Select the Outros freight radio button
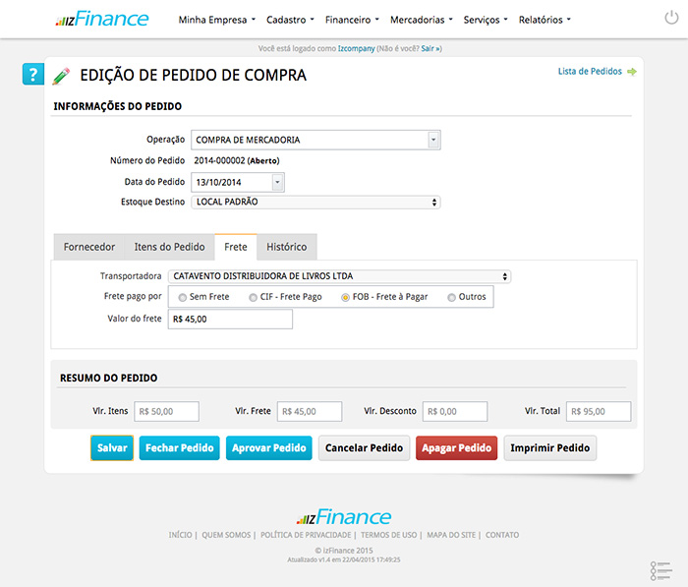 point(452,297)
